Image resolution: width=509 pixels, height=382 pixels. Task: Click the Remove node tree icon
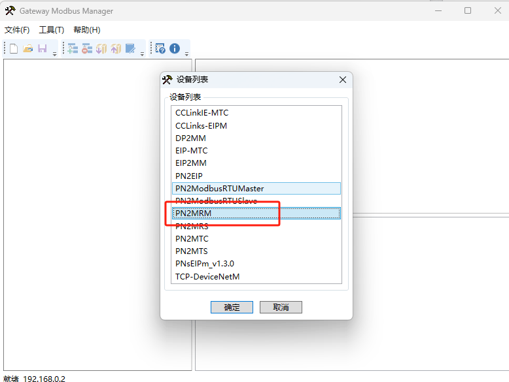pos(86,48)
